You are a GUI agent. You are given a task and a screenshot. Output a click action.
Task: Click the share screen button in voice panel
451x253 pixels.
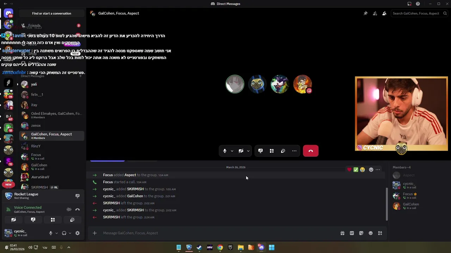point(33,220)
